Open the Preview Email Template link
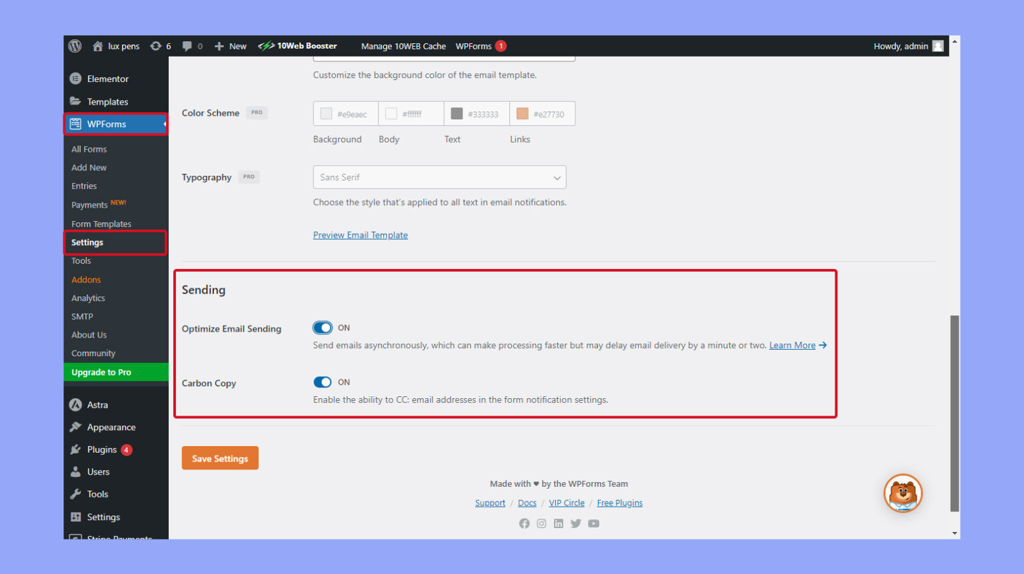This screenshot has width=1024, height=574. click(360, 234)
